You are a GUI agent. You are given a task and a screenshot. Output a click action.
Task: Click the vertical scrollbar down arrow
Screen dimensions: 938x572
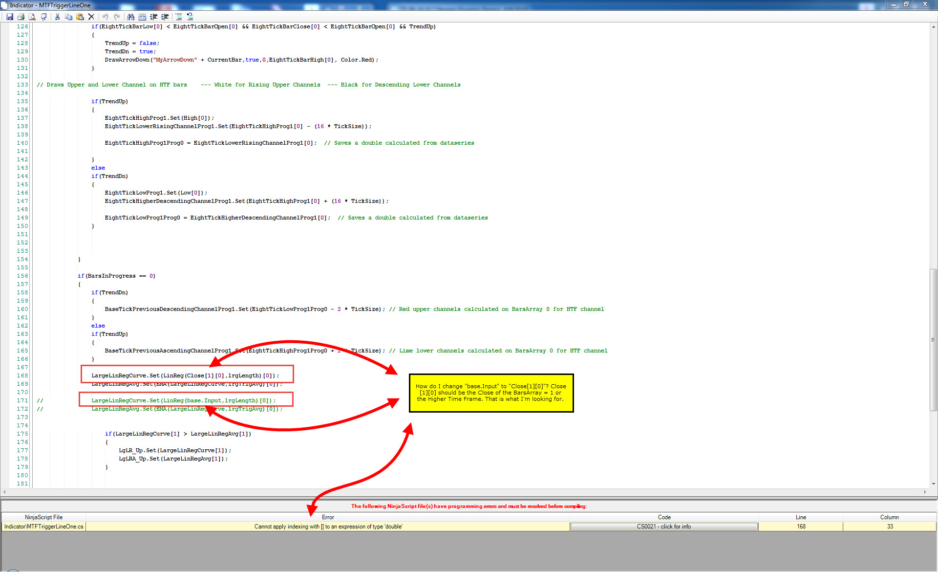click(x=933, y=484)
